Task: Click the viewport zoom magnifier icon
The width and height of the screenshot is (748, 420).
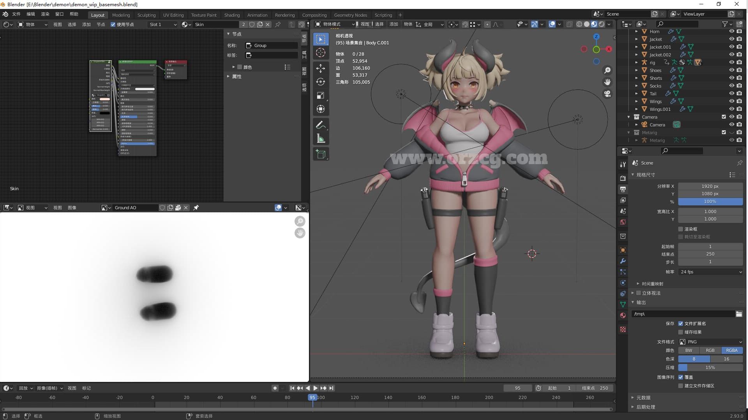Action: coord(607,70)
